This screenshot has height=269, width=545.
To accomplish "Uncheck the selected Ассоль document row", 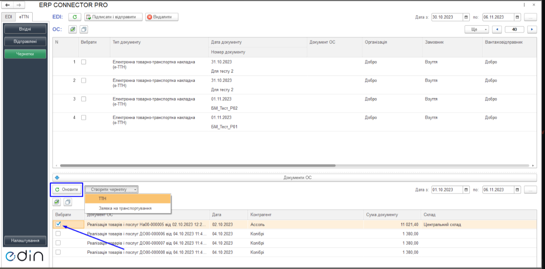I will 58,224.
